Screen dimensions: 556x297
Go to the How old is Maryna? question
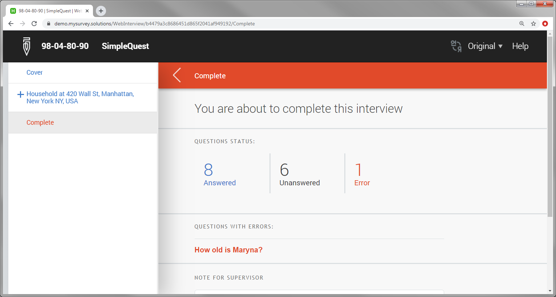point(228,250)
